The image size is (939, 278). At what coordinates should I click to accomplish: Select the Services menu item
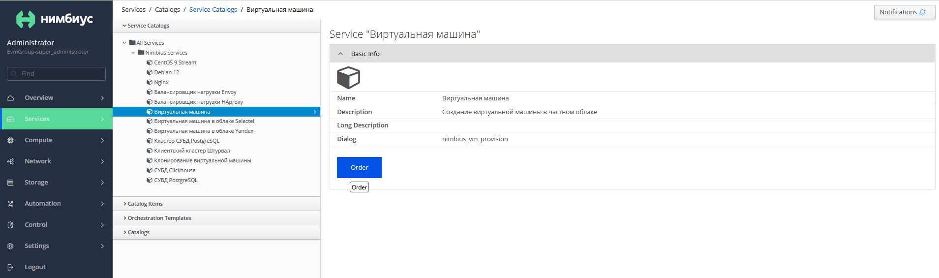click(56, 119)
